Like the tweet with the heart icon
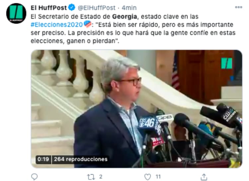 pos(148,177)
